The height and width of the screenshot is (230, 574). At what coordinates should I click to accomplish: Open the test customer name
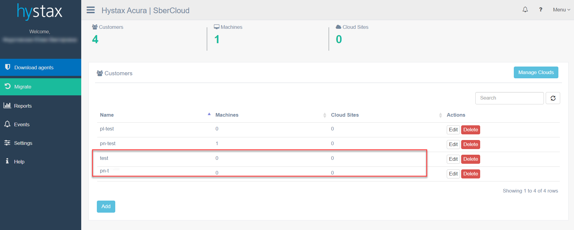(x=104, y=158)
